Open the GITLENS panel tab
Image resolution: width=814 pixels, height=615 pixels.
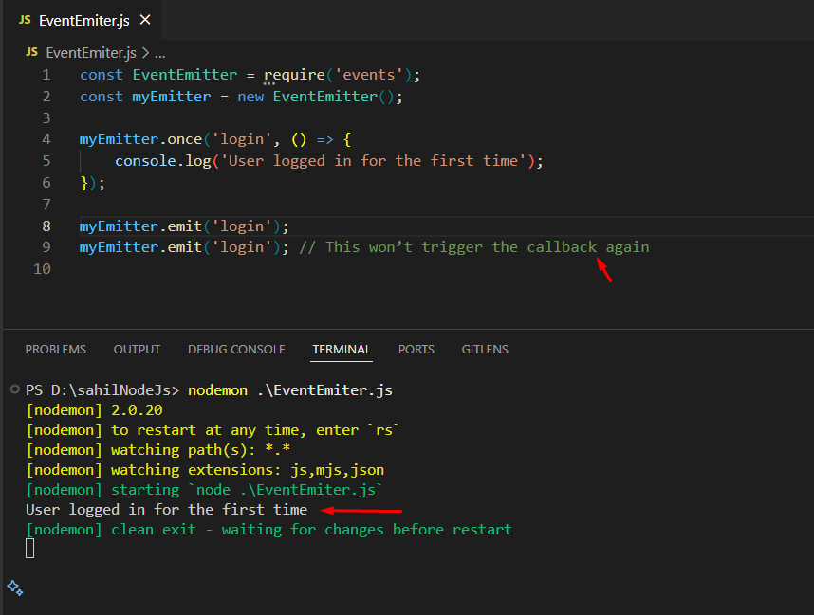(485, 350)
